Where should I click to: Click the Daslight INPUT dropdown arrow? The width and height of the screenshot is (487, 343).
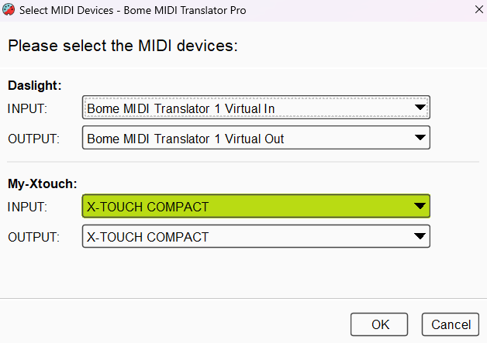420,108
